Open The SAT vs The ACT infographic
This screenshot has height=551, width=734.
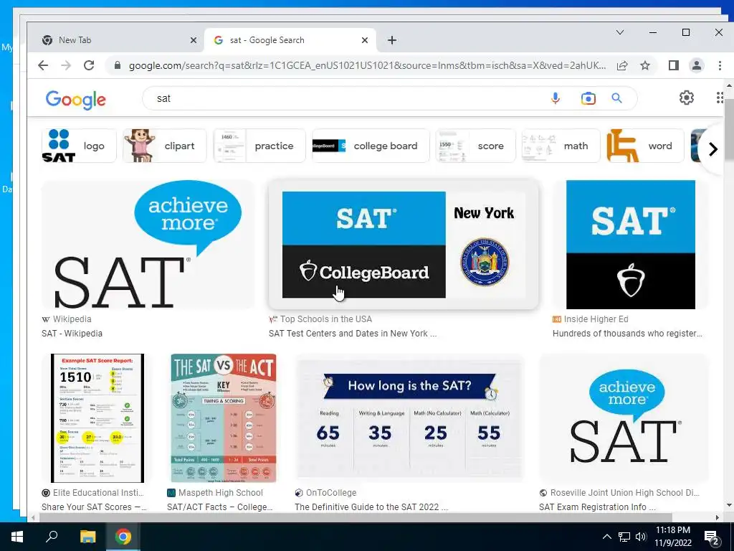coord(224,418)
